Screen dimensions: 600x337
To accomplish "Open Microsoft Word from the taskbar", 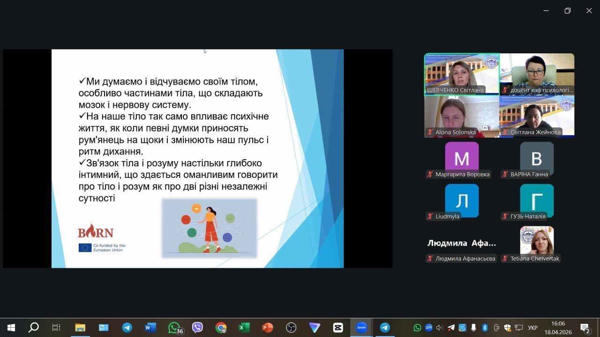I will [150, 328].
